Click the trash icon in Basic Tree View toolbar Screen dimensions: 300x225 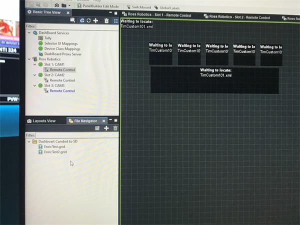106,20
